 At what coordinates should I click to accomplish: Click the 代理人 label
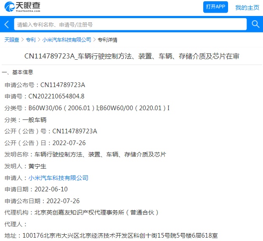pyautogui.click(x=16, y=224)
